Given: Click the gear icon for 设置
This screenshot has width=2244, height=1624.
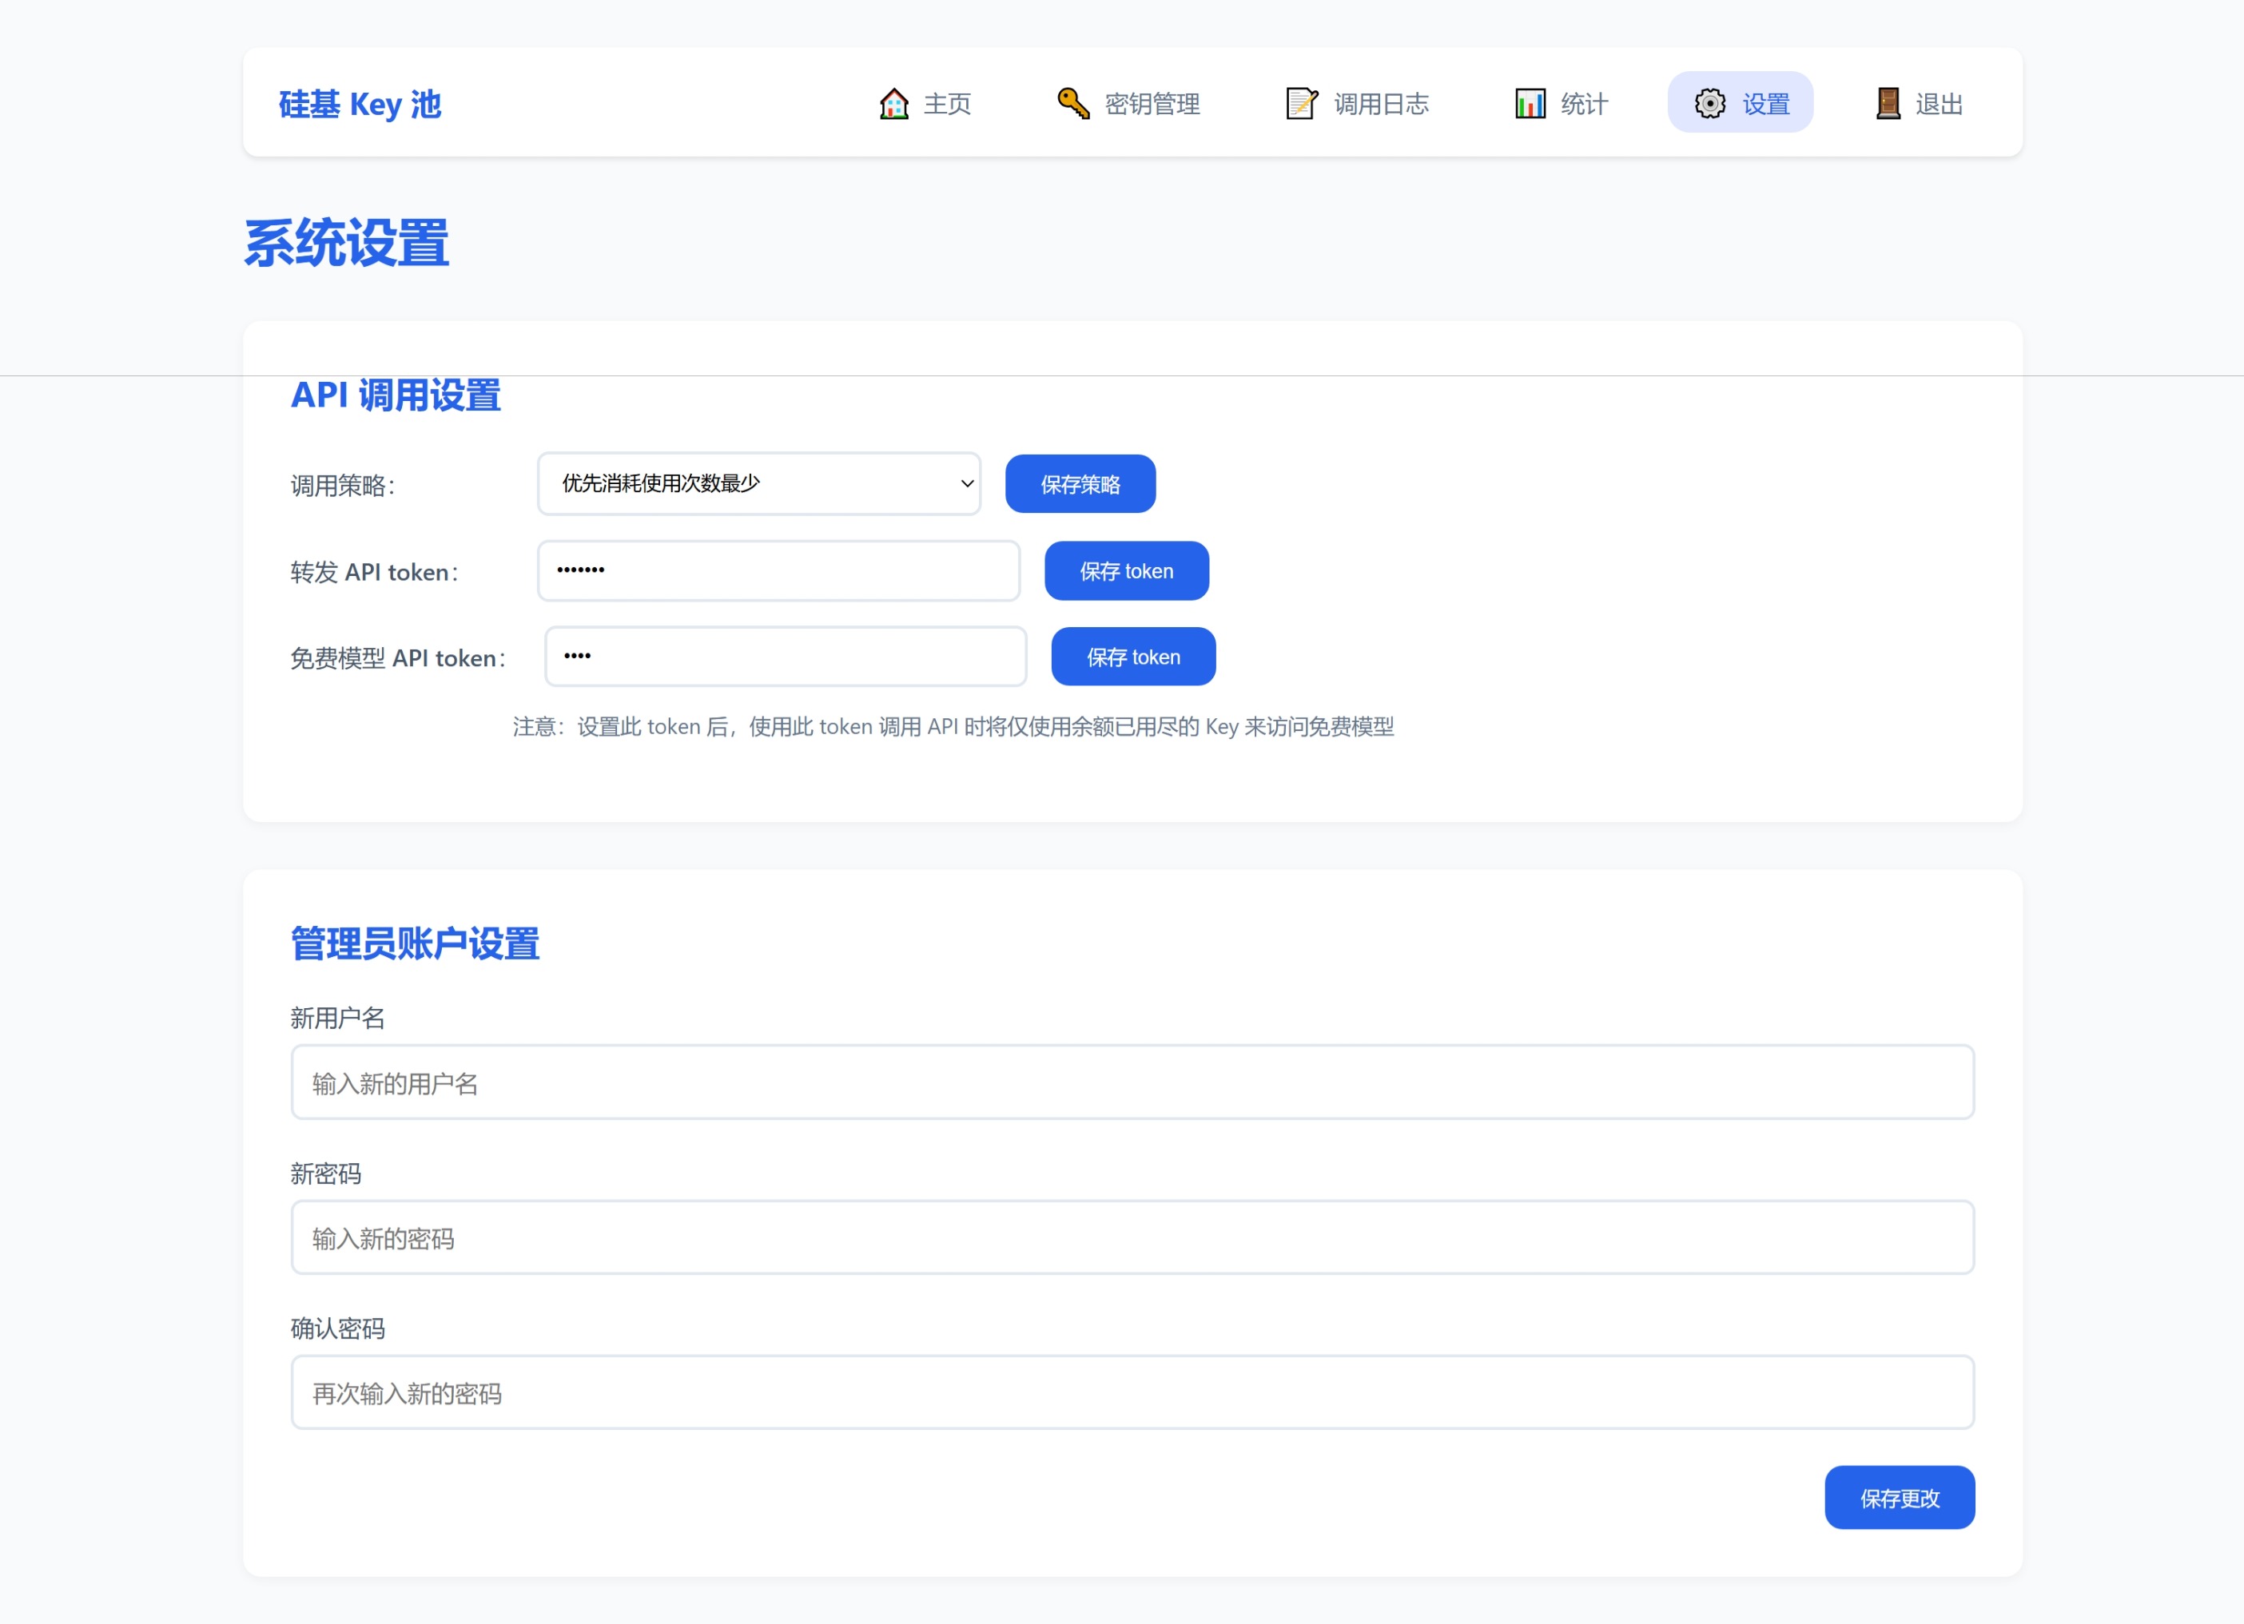Looking at the screenshot, I should click(1709, 103).
